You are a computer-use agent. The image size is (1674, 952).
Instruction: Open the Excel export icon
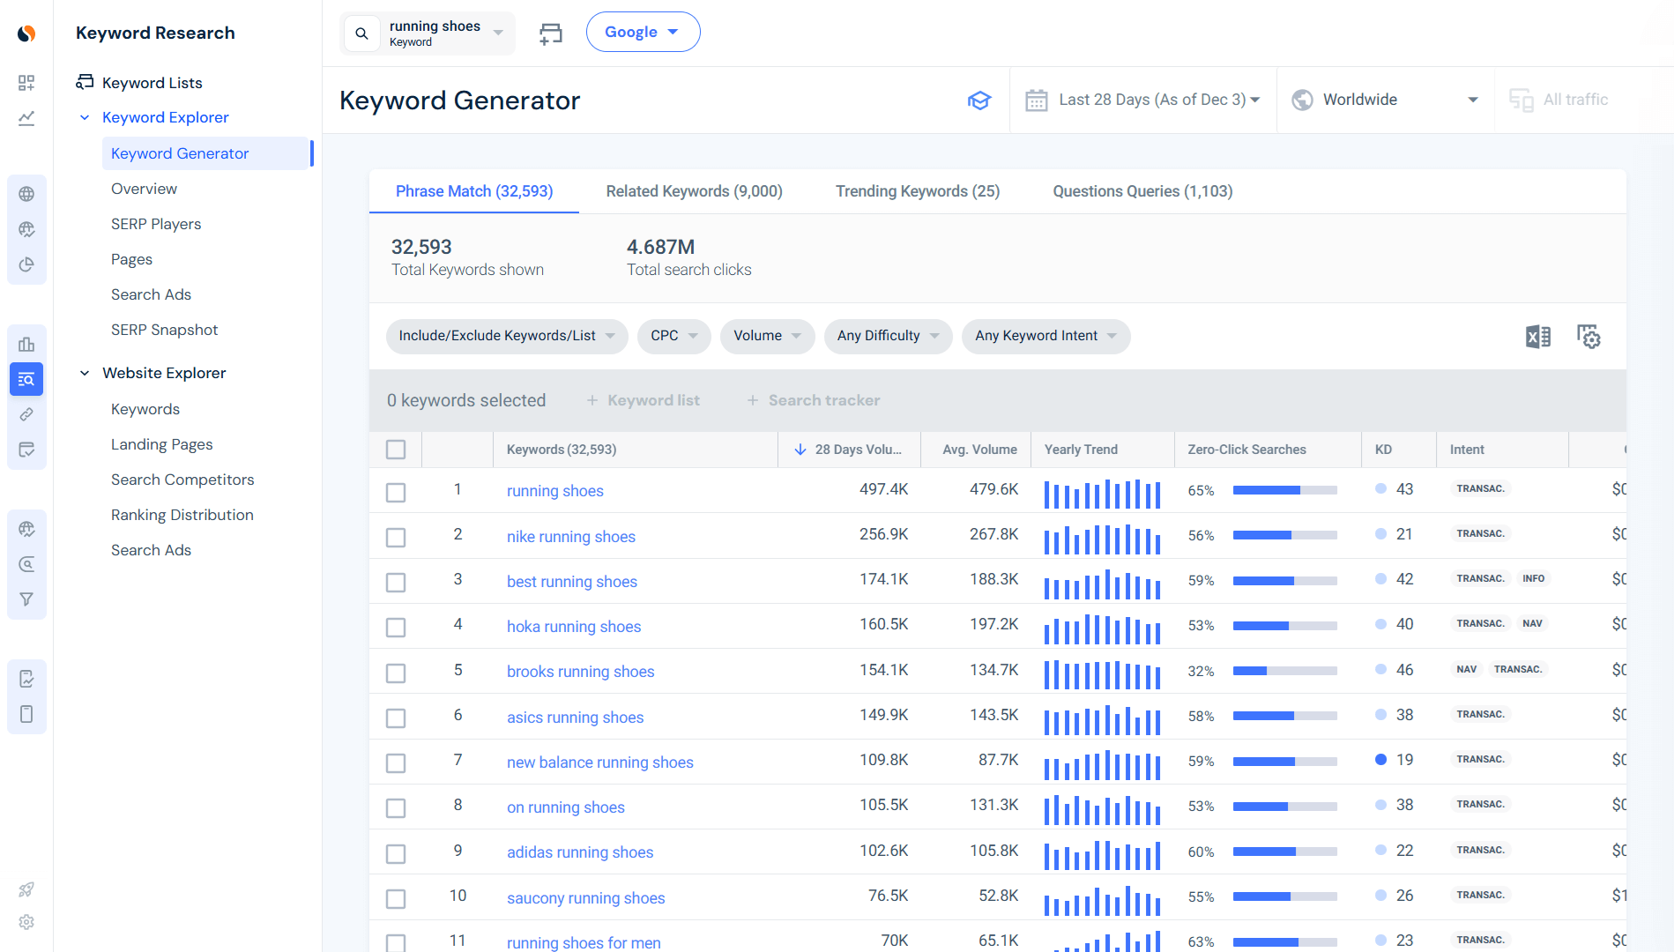tap(1537, 336)
